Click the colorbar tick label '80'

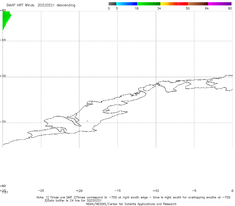[x=230, y=9]
